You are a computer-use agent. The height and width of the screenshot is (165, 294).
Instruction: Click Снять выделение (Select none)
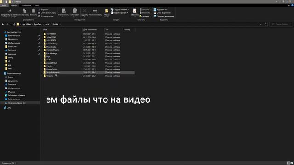(x=162, y=13)
